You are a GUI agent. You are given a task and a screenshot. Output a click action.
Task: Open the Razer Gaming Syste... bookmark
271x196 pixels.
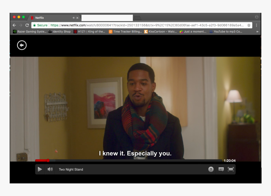point(30,32)
